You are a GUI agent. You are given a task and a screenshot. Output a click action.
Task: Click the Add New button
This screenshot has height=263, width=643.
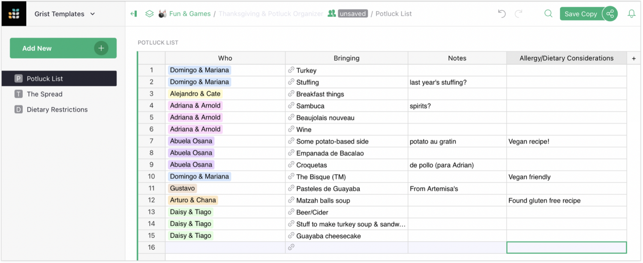coord(63,48)
